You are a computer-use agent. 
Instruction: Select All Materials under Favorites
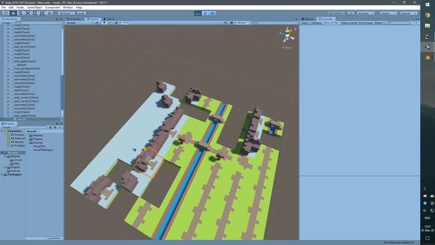[18, 138]
